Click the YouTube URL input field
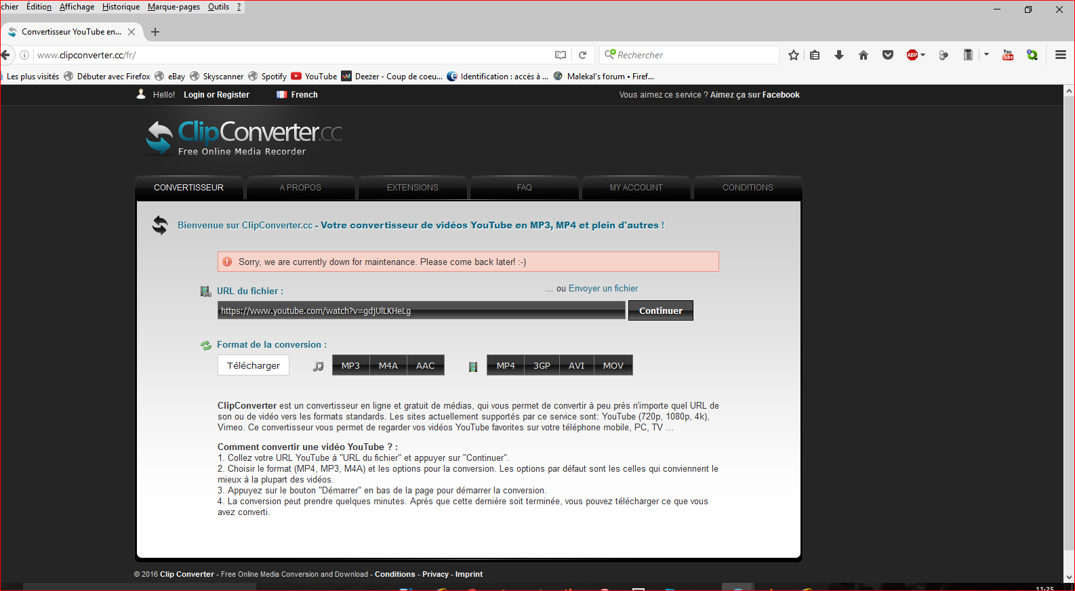This screenshot has width=1075, height=591. 421,310
